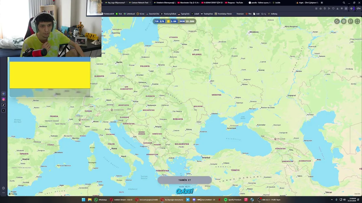The width and height of the screenshot is (362, 203).
Task: Open Spotify Premium from the taskbar
Action: [233, 200]
